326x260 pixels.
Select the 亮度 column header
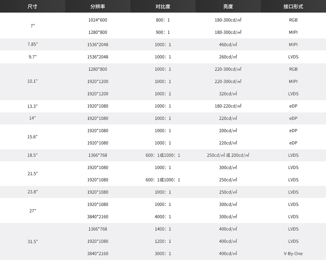pyautogui.click(x=228, y=6)
